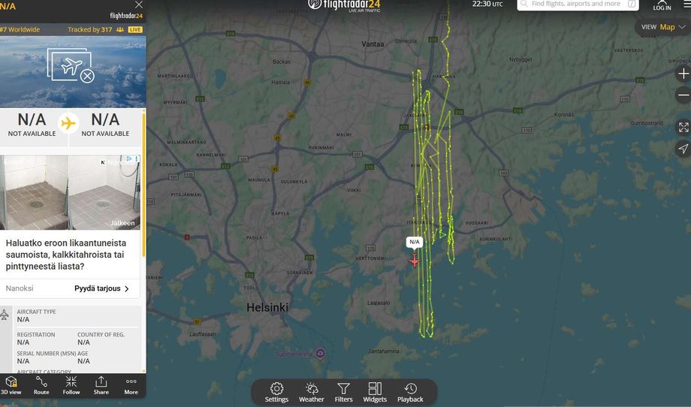
Task: Open the More options menu
Action: pos(131,385)
